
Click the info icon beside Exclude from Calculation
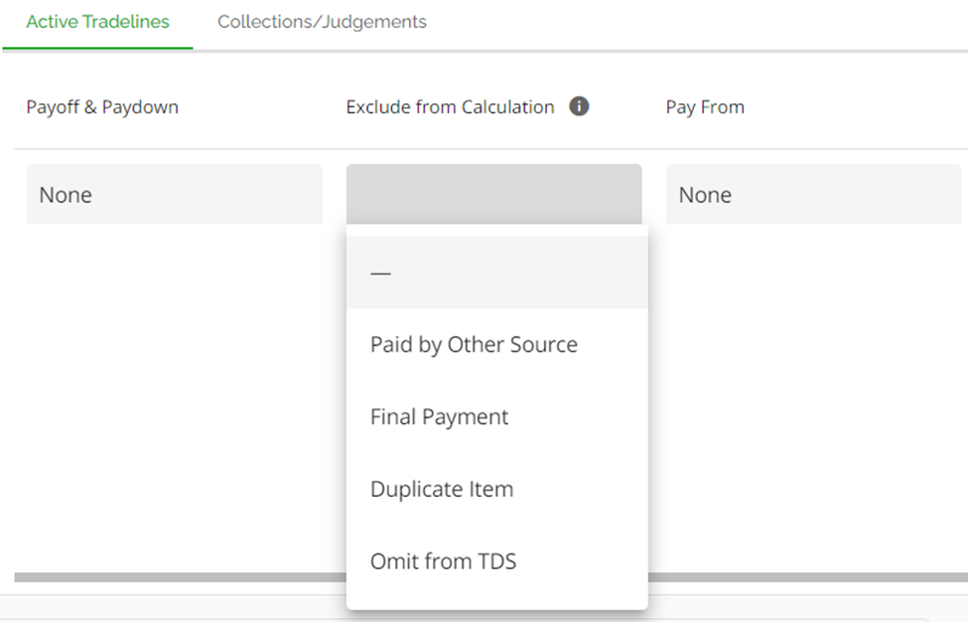[579, 106]
